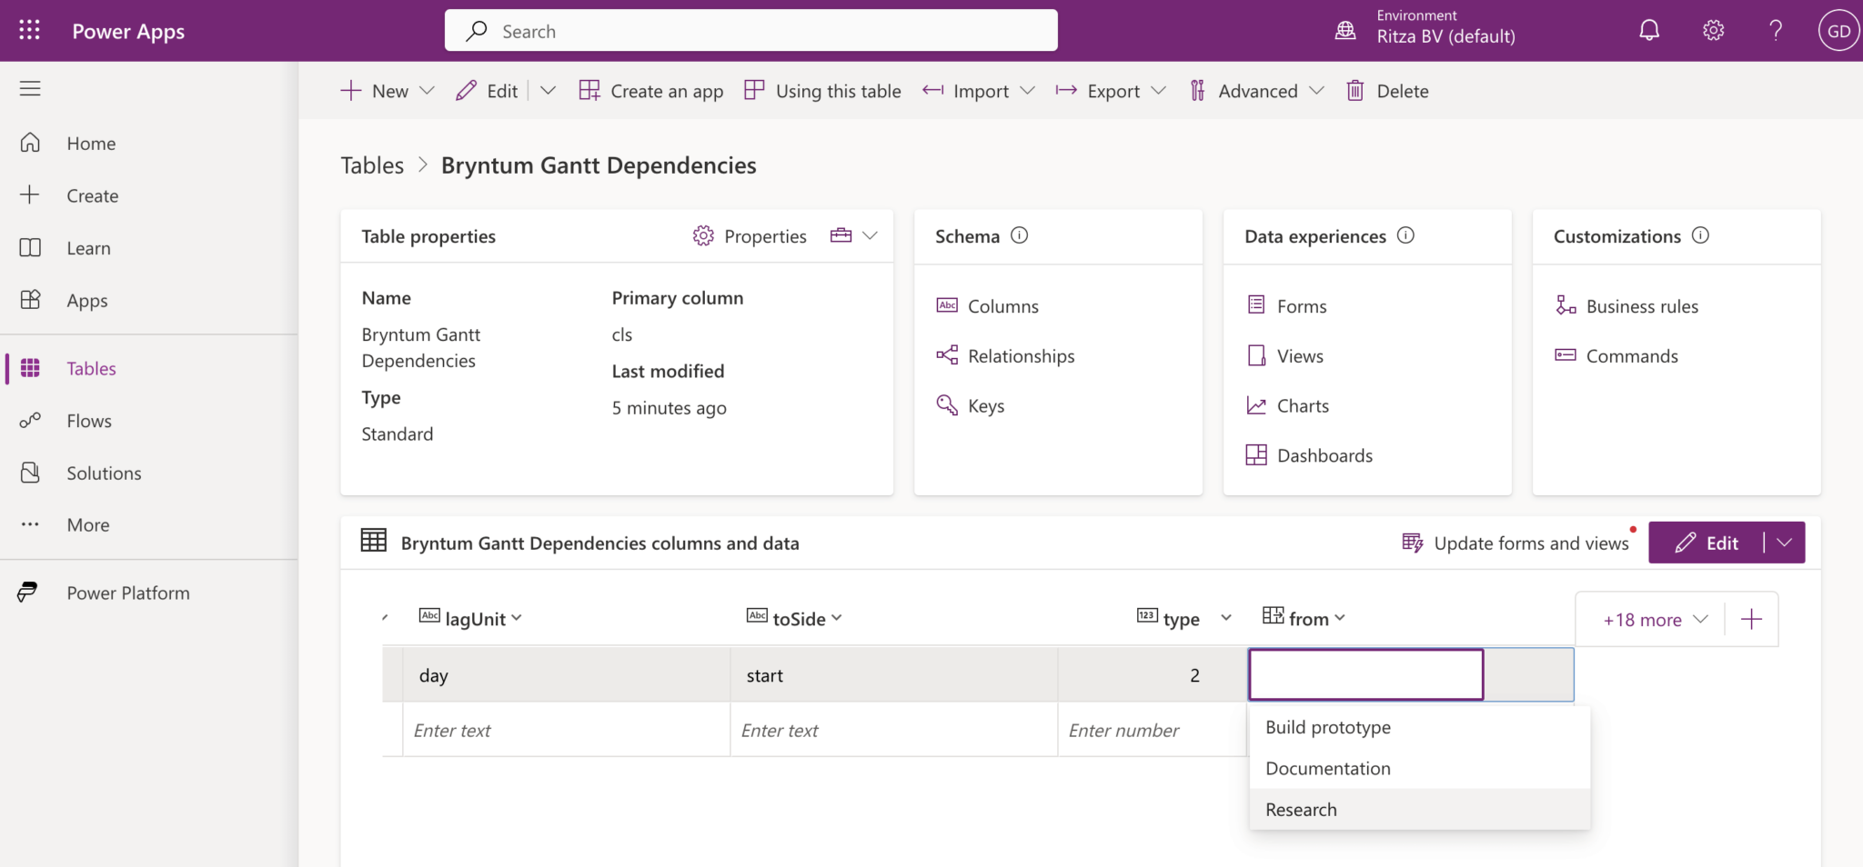1863x867 pixels.
Task: Click toSide cell containing start
Action: (893, 675)
